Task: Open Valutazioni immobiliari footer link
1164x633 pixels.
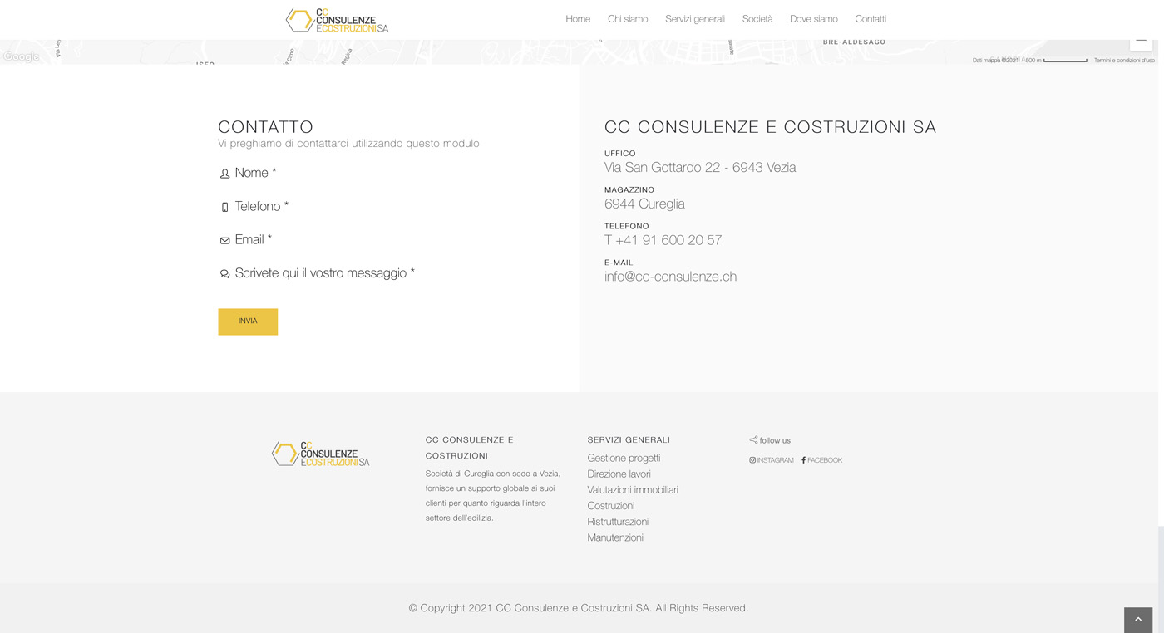Action: click(x=633, y=490)
